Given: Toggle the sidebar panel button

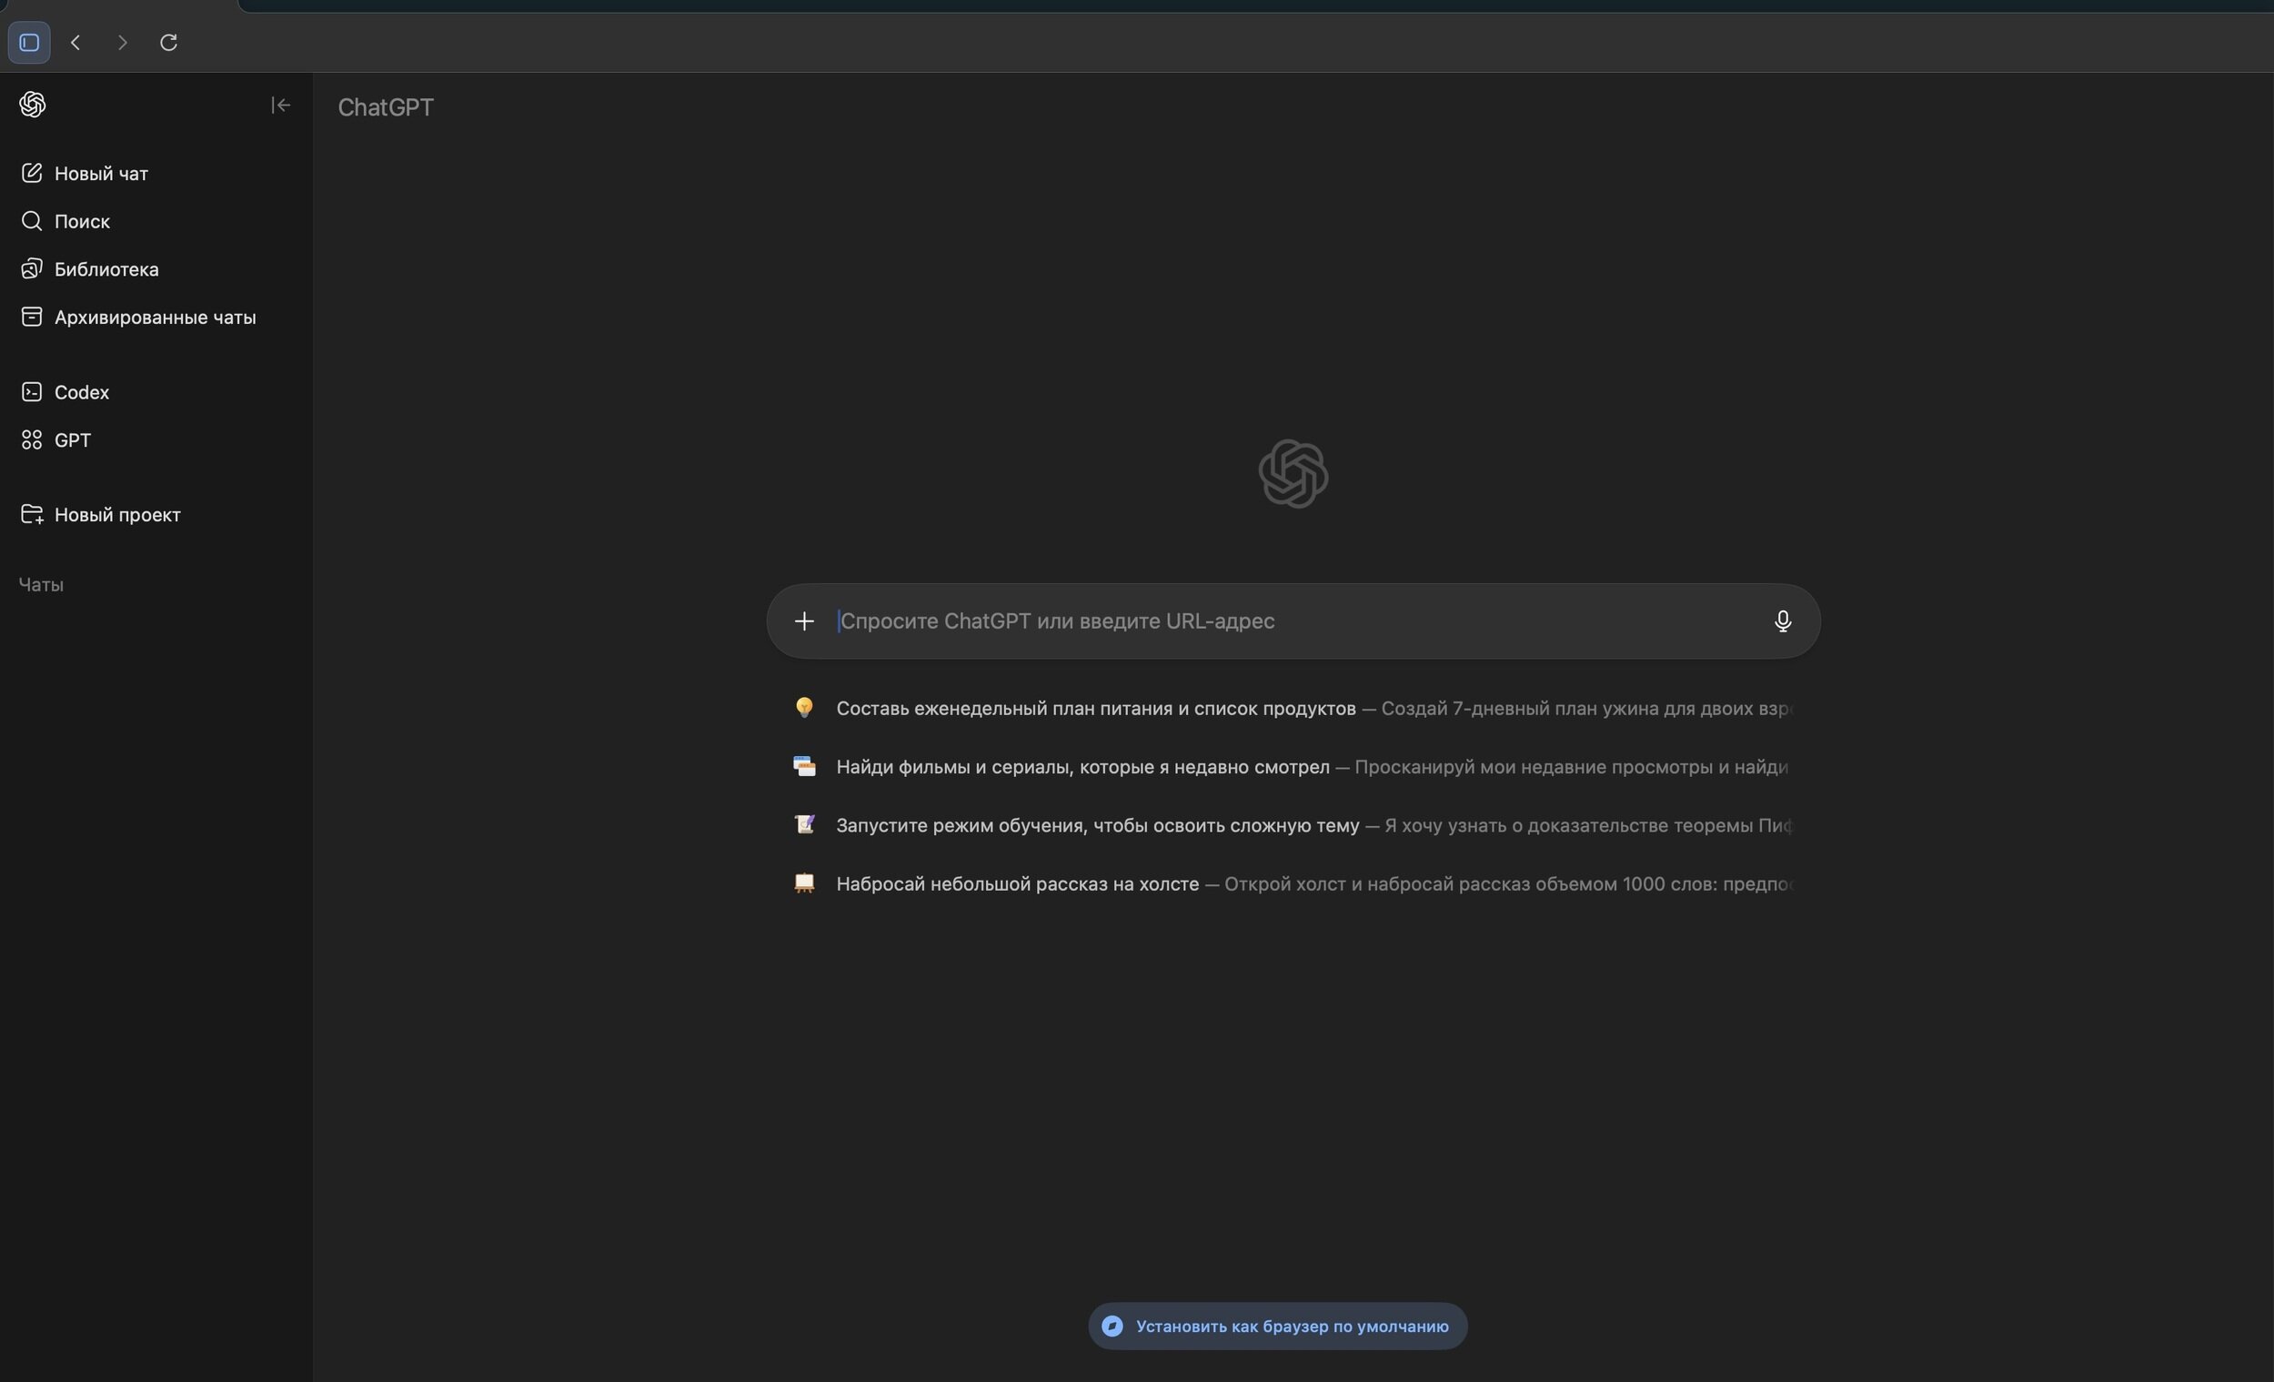Looking at the screenshot, I should (x=28, y=43).
